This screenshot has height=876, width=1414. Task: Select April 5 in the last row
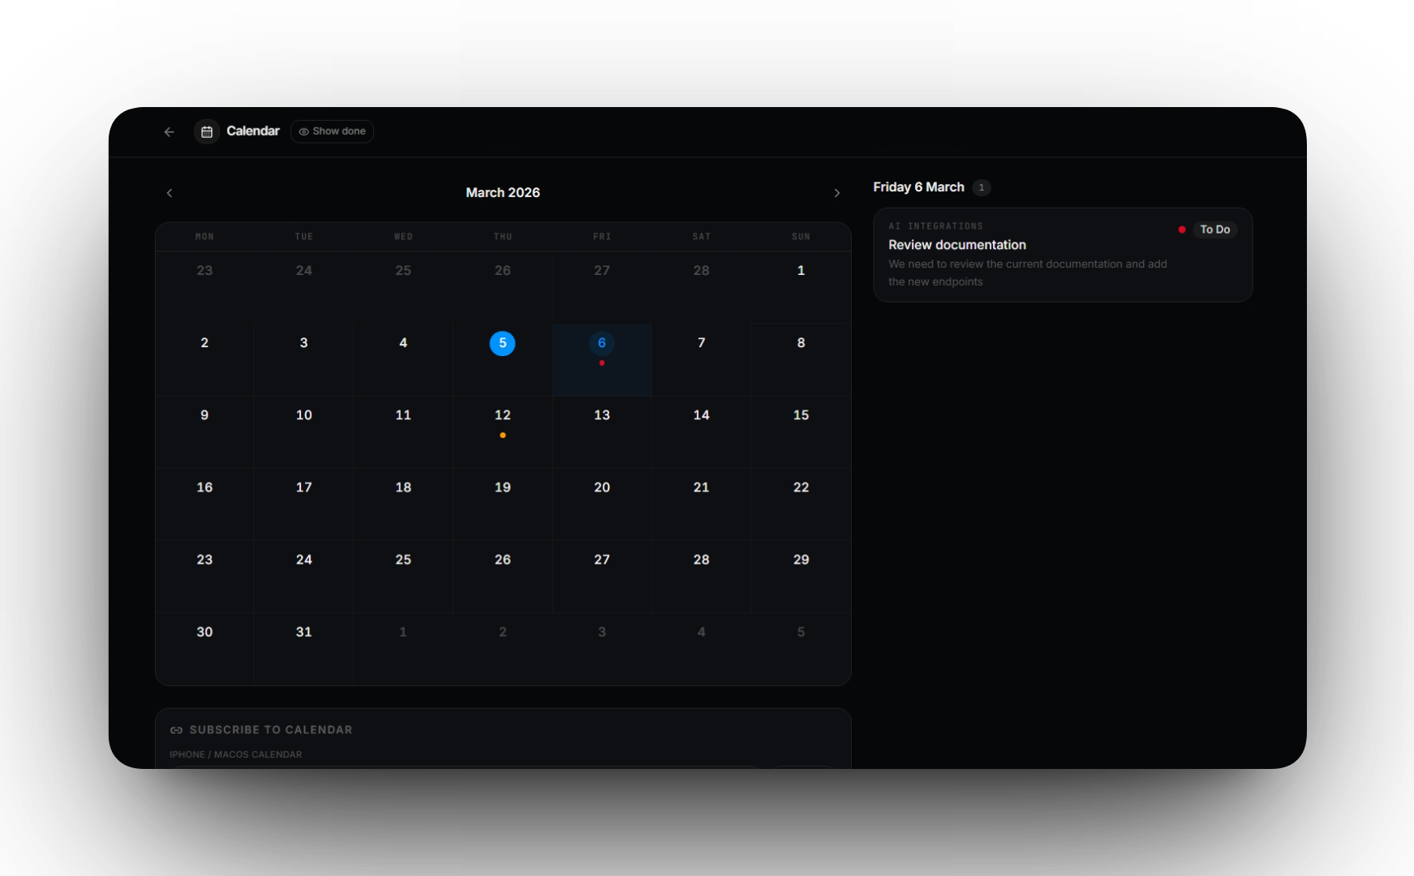(801, 632)
